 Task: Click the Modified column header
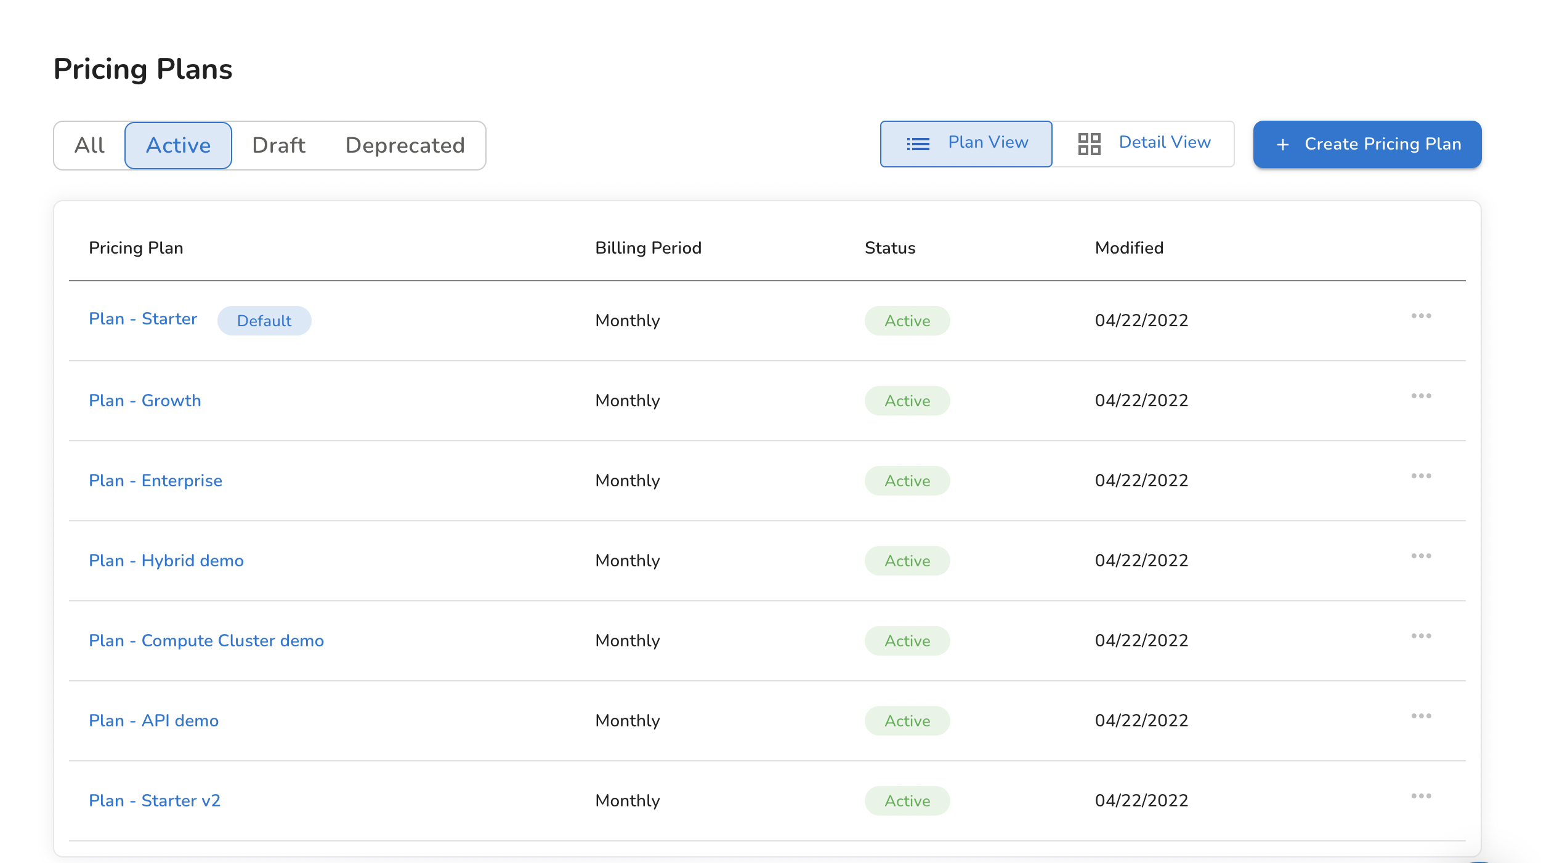point(1128,248)
